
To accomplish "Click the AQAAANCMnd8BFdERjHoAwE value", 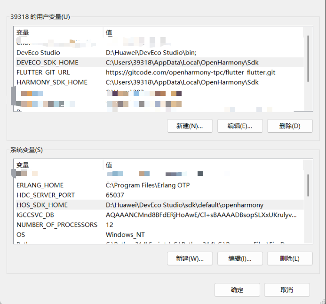I will [201, 215].
